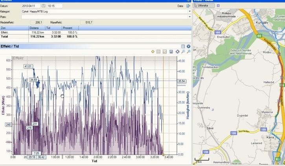Click the road 168 sign on map
This screenshot has height=166, width=285.
coord(218,32)
